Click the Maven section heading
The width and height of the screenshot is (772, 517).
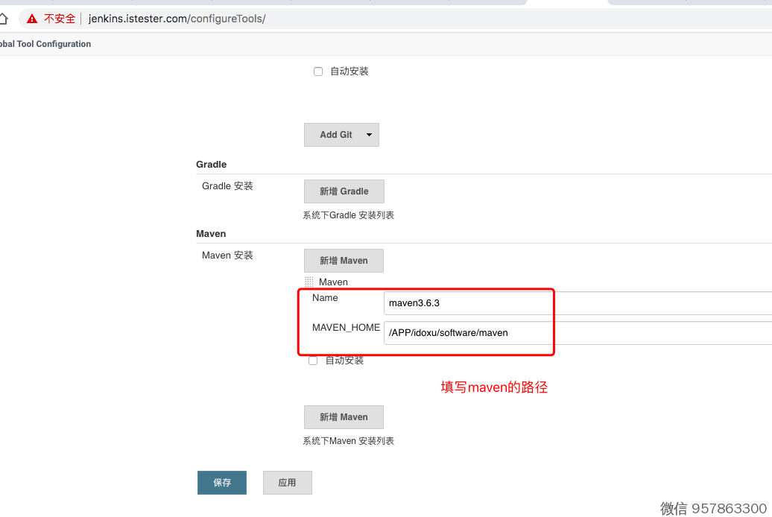point(211,233)
